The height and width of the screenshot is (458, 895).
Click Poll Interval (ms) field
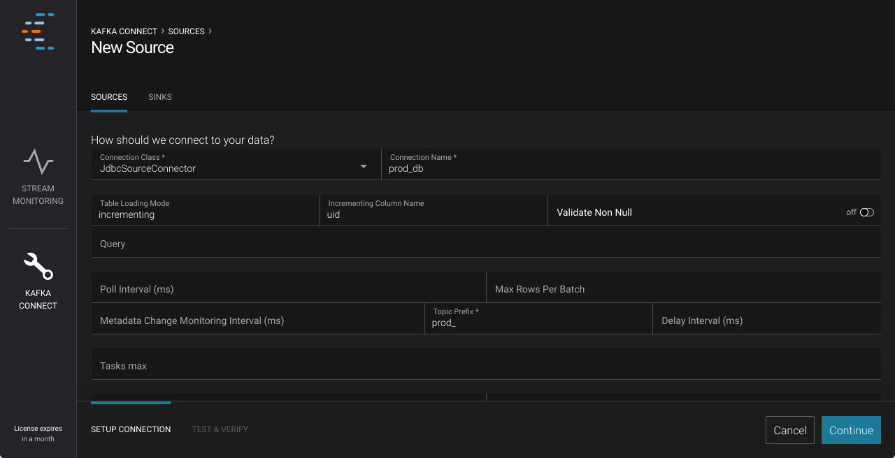click(289, 287)
